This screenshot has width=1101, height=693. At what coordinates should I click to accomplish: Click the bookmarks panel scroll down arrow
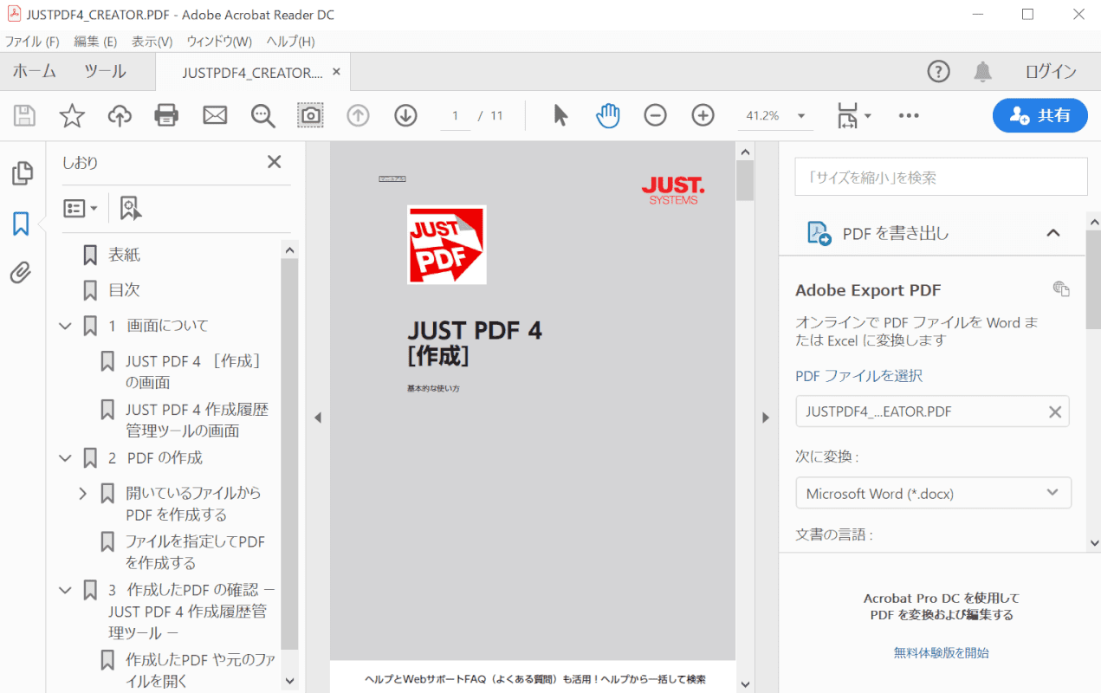(290, 682)
